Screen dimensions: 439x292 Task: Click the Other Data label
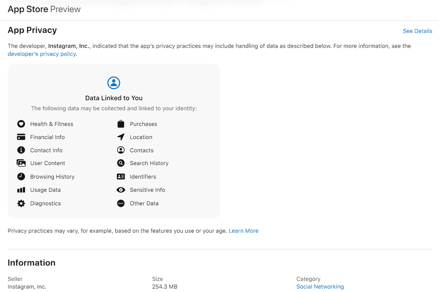click(x=144, y=204)
